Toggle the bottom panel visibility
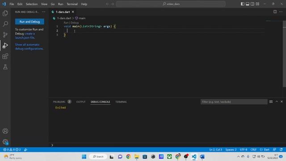This screenshot has width=286, height=161. coord(247,4)
